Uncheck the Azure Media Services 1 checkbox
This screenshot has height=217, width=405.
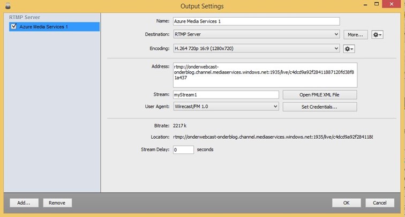pos(14,26)
